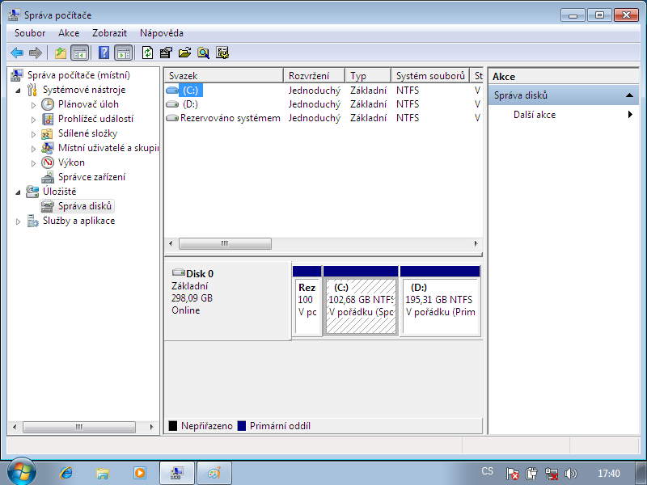Collapse the Systémové nástroje tree node
The width and height of the screenshot is (647, 485).
[x=19, y=90]
